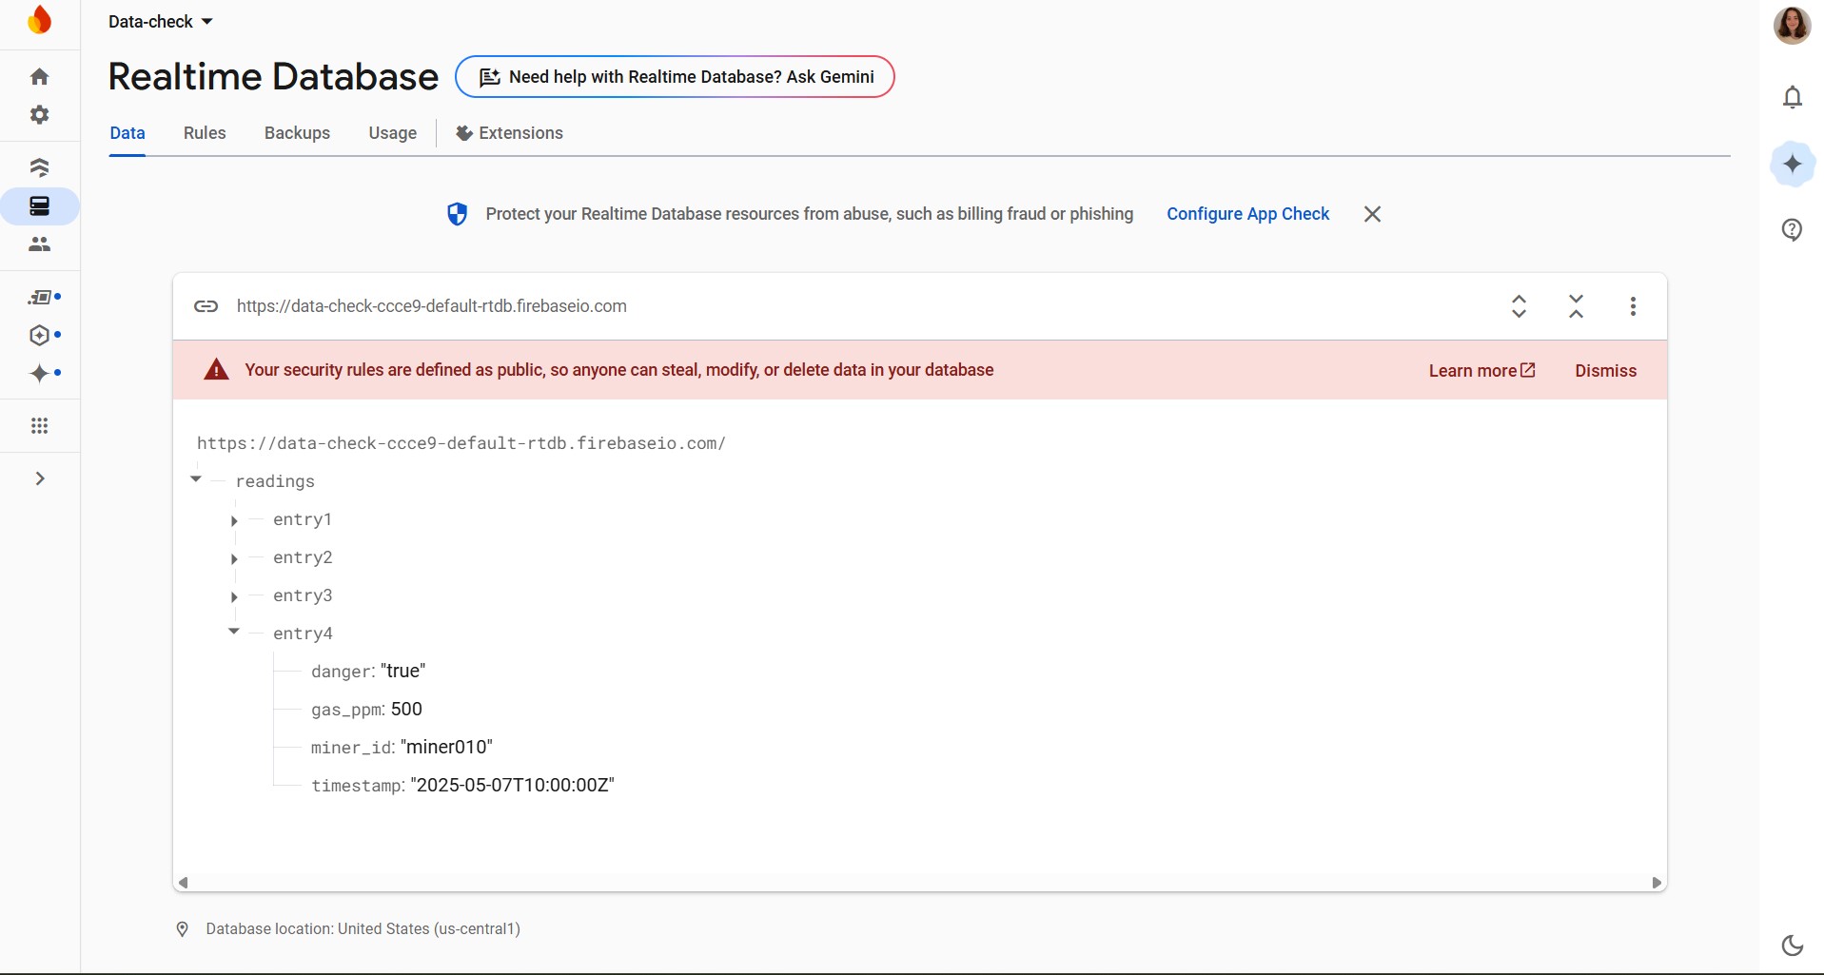The width and height of the screenshot is (1824, 975).
Task: Open help question mark icon
Action: pos(1793,229)
